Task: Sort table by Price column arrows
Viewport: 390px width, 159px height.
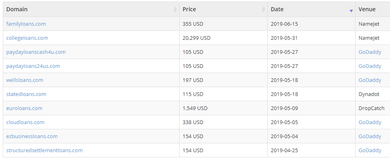Action: coord(264,10)
